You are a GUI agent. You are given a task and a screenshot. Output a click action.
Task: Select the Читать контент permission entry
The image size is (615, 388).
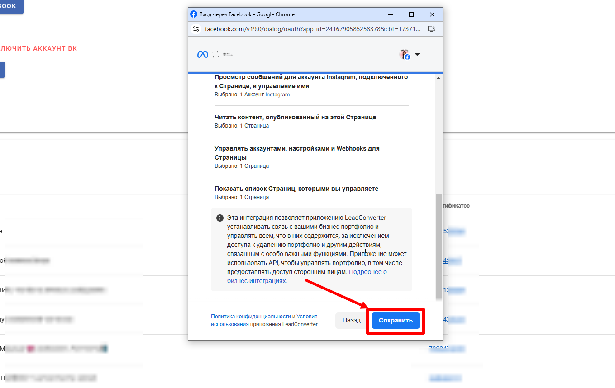pos(295,117)
